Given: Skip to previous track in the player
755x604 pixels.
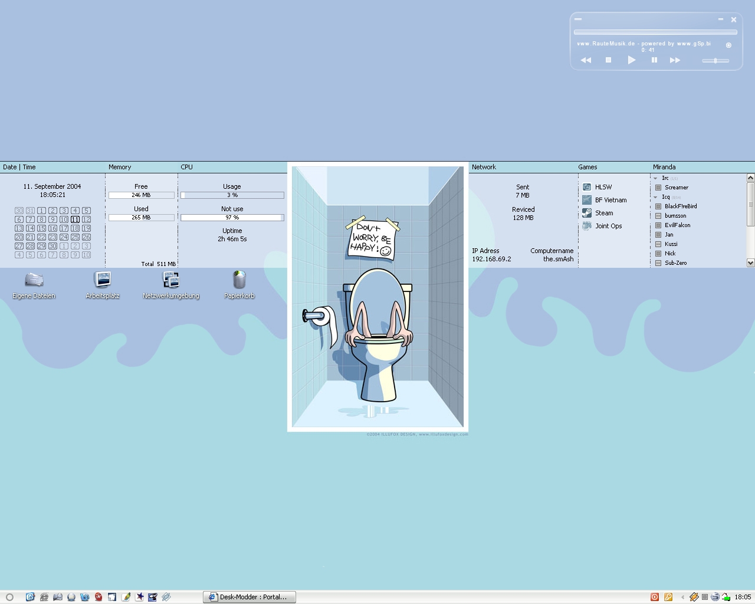Looking at the screenshot, I should pyautogui.click(x=586, y=60).
